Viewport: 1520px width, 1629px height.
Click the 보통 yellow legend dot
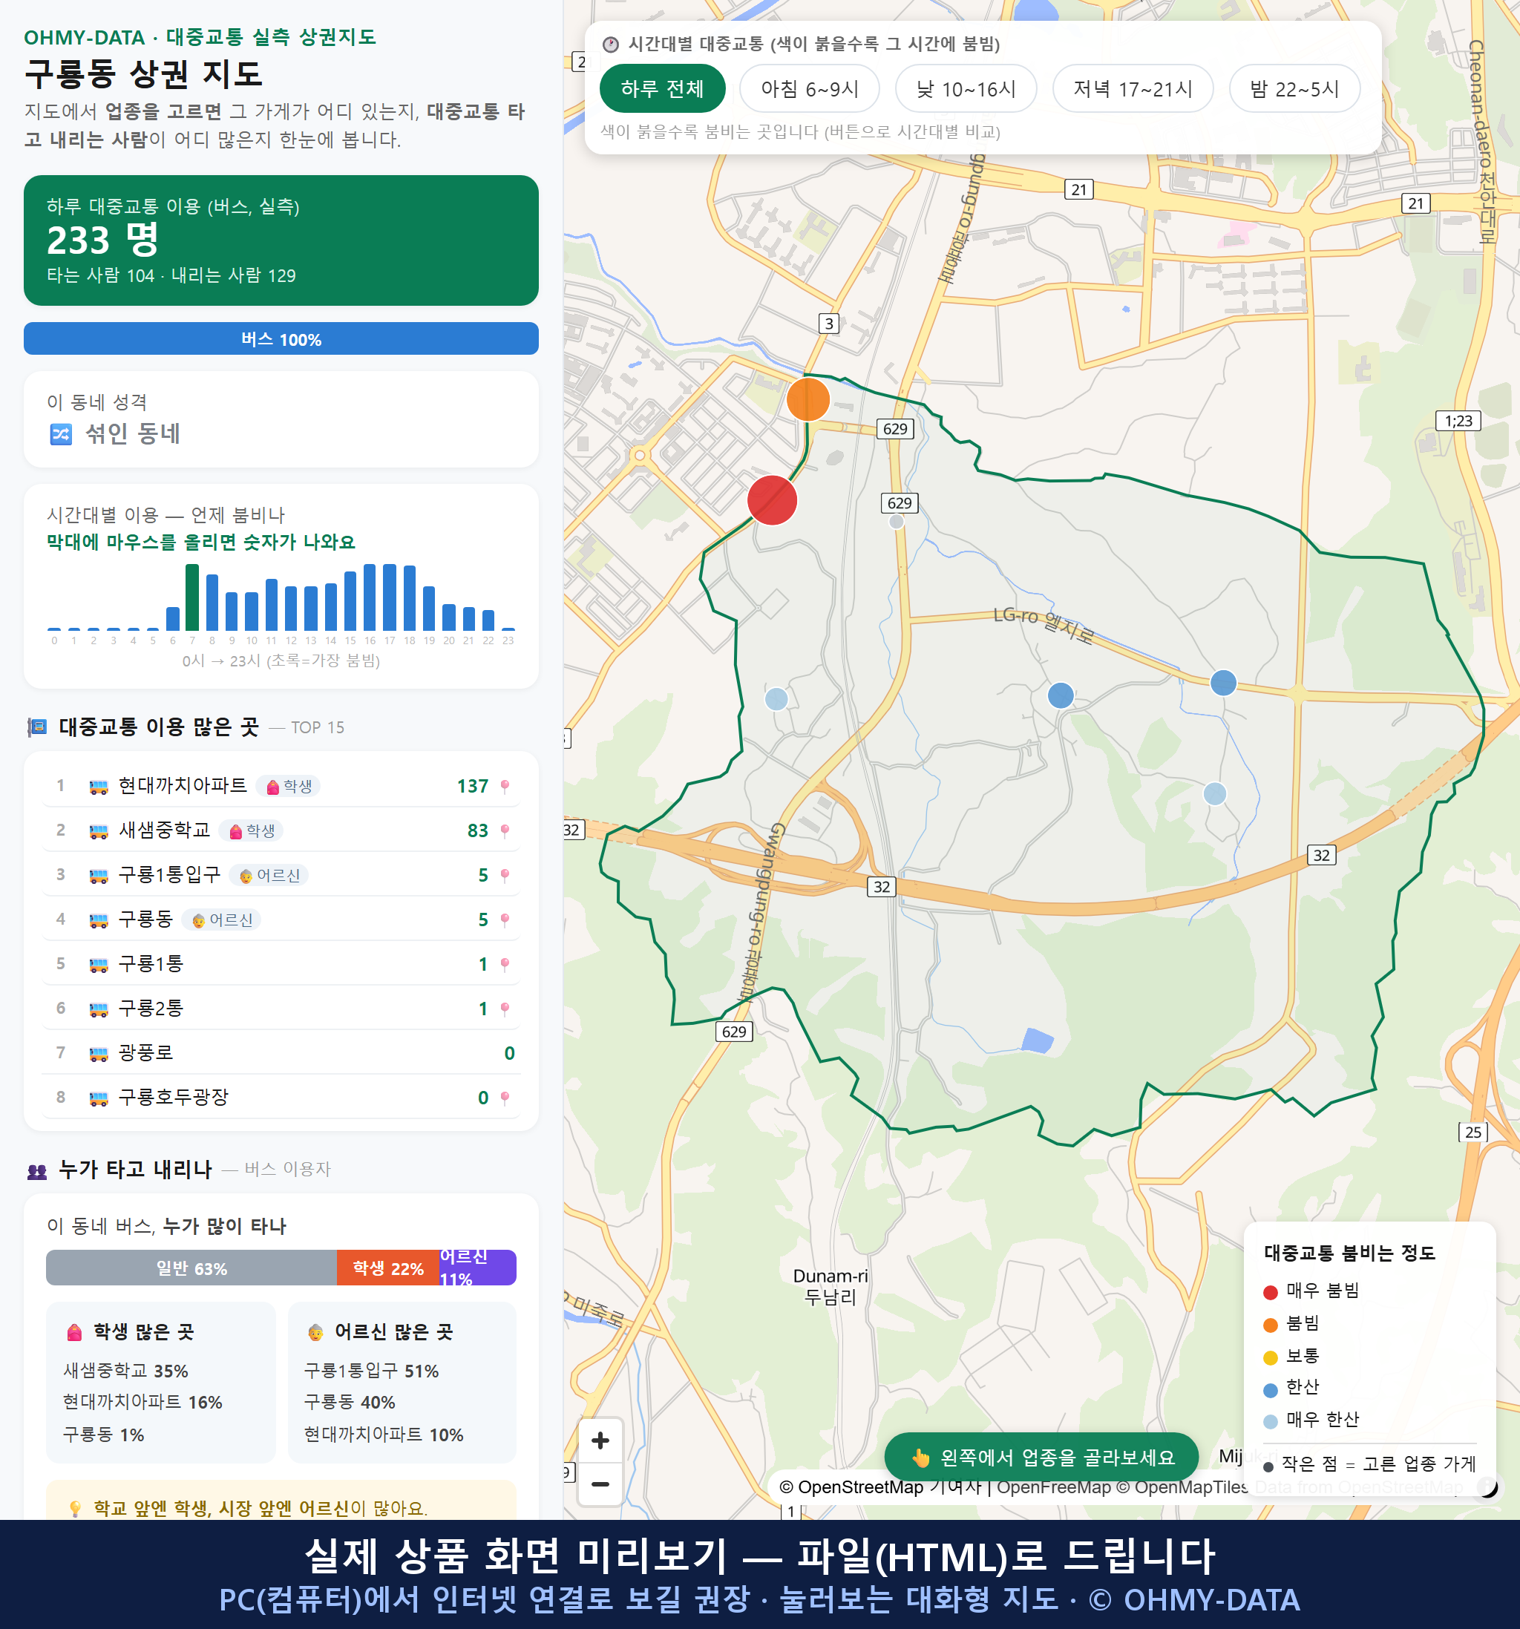[x=1270, y=1358]
